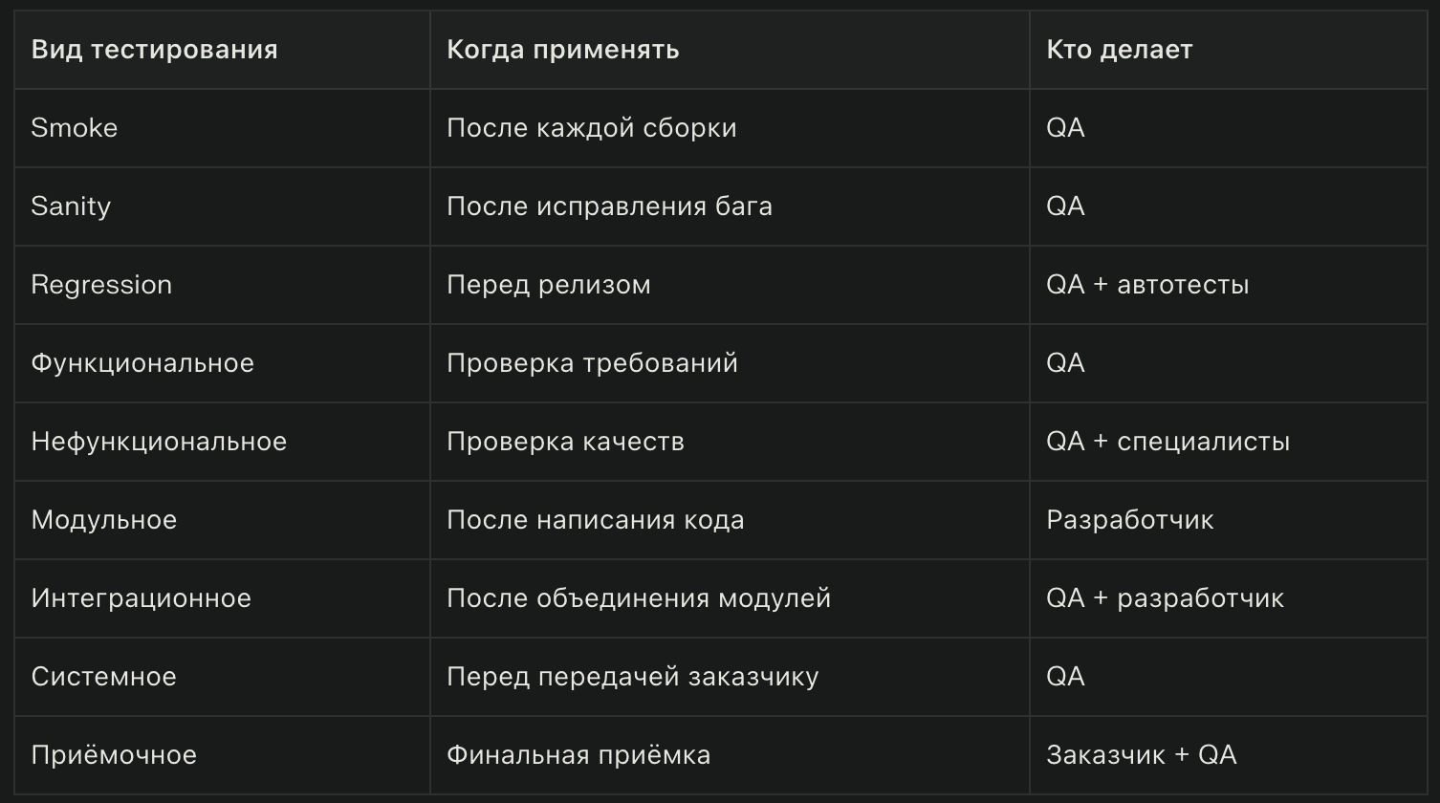Select the 'Перед передачей заказчику' cell

pos(730,677)
